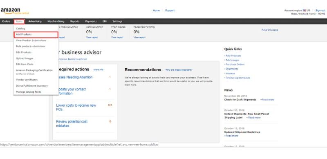This screenshot has height=159, width=327.
Task: View report under ASN Accuracy
Action: (92, 37)
